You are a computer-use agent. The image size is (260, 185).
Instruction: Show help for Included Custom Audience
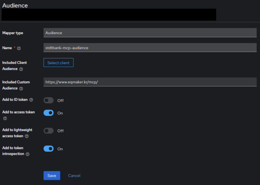(x=21, y=88)
